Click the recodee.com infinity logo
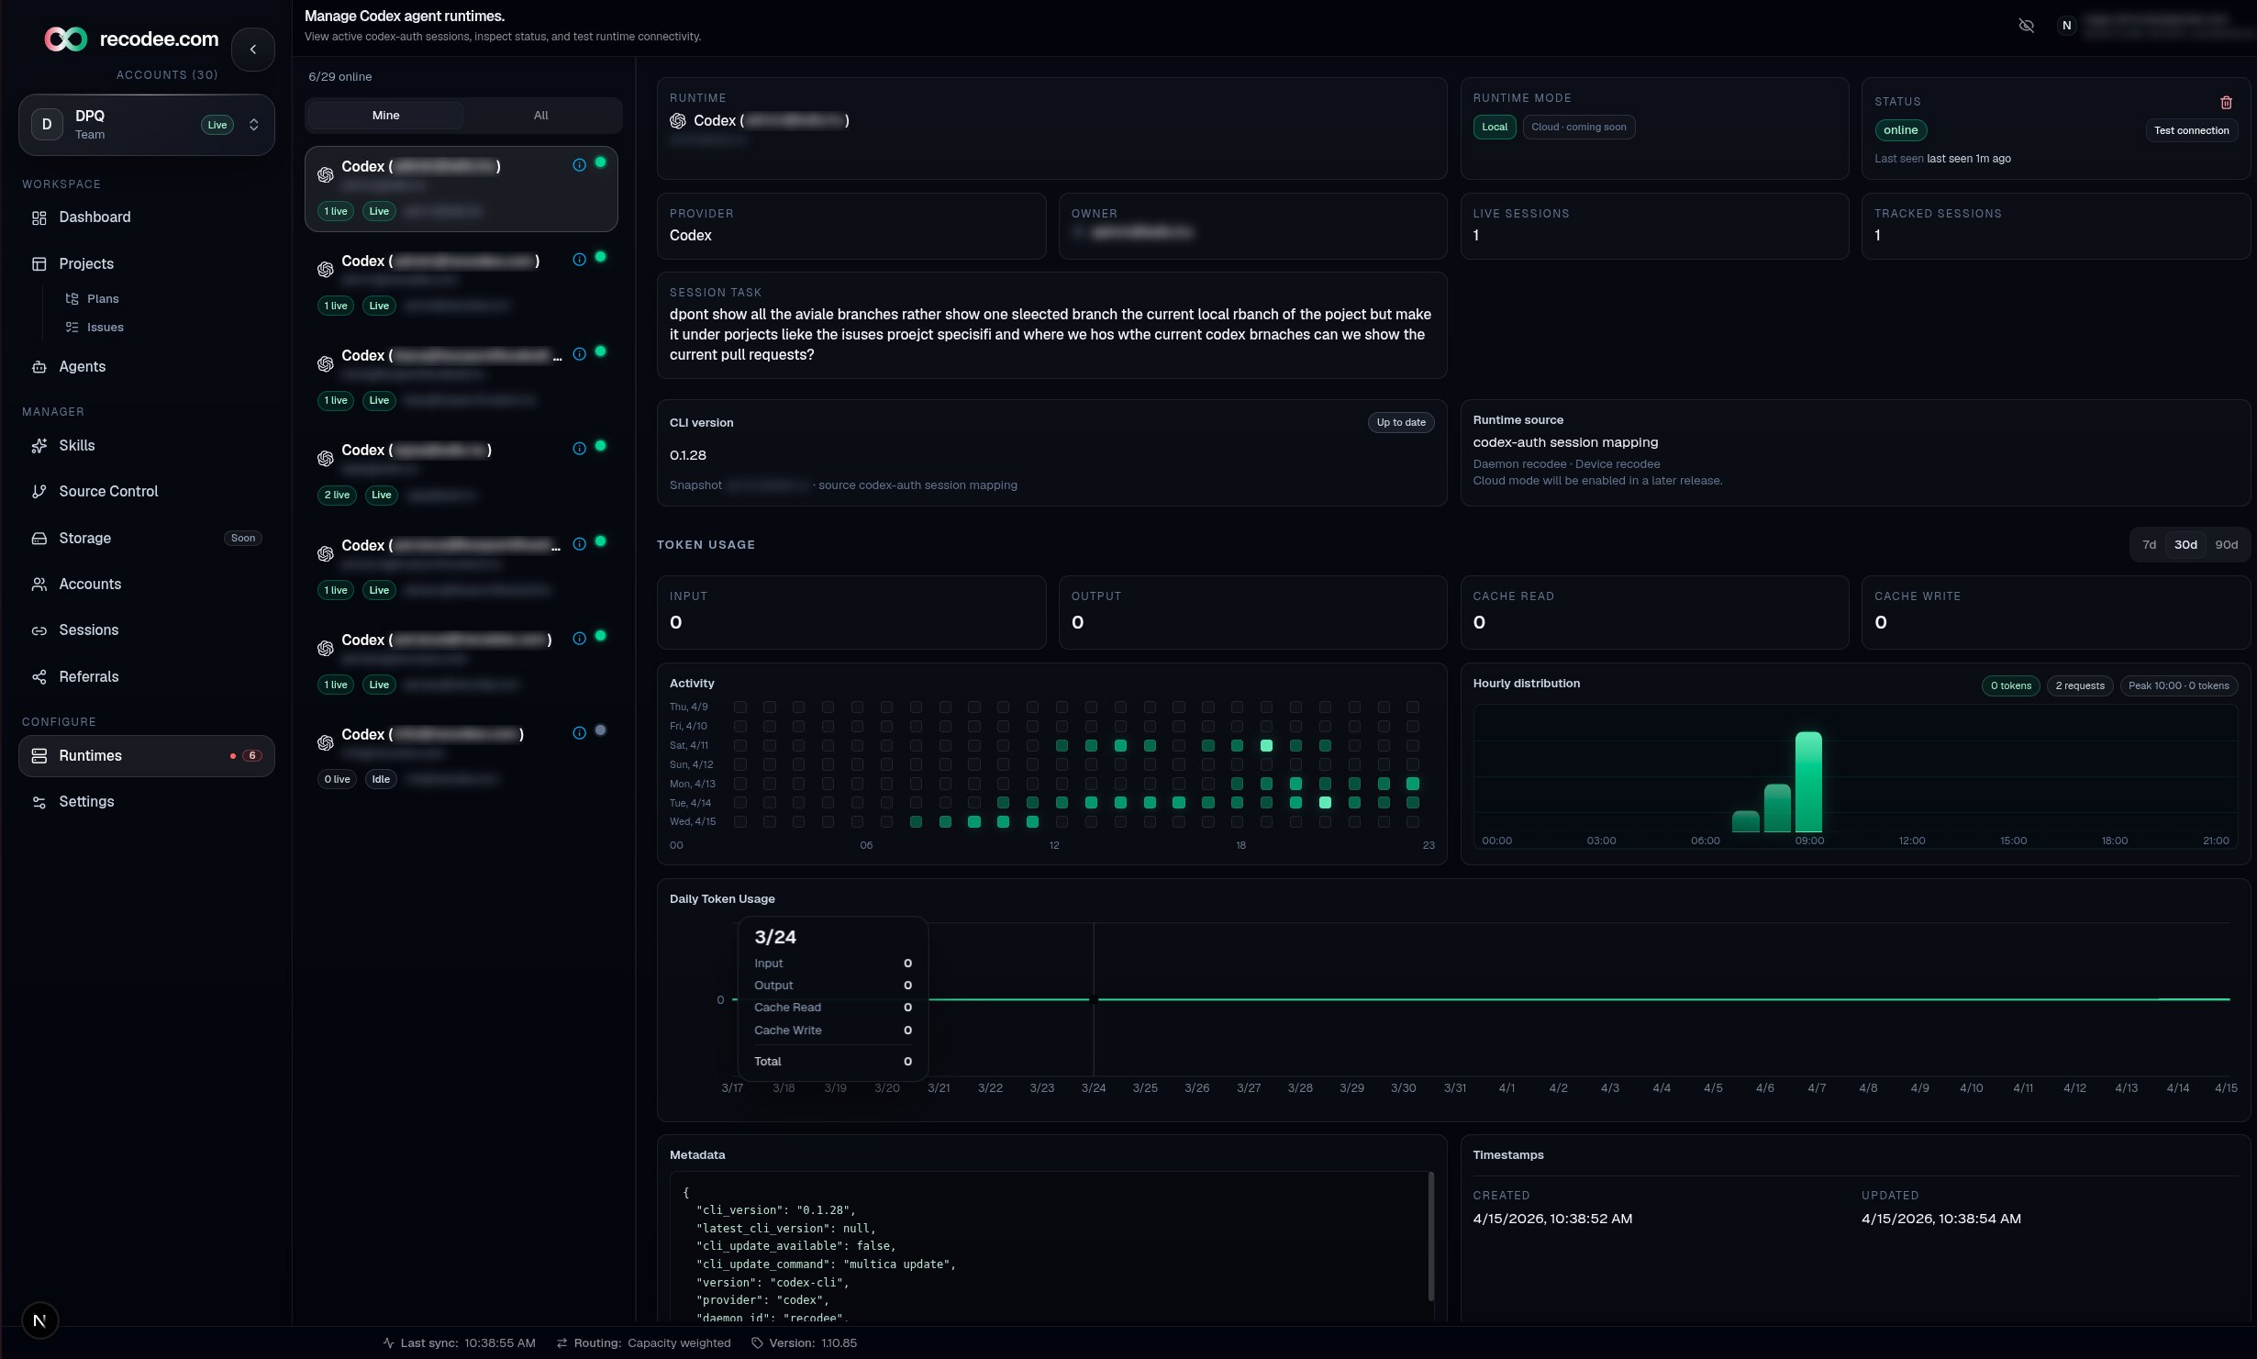Viewport: 2257px width, 1359px height. click(66, 39)
